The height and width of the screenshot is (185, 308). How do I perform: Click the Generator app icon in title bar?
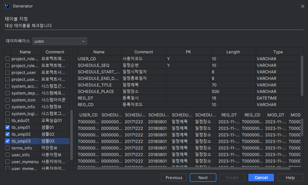pos(7,6)
